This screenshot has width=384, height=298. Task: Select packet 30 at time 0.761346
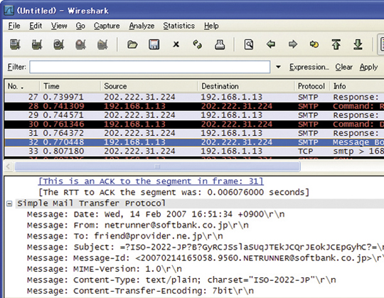[x=194, y=124]
